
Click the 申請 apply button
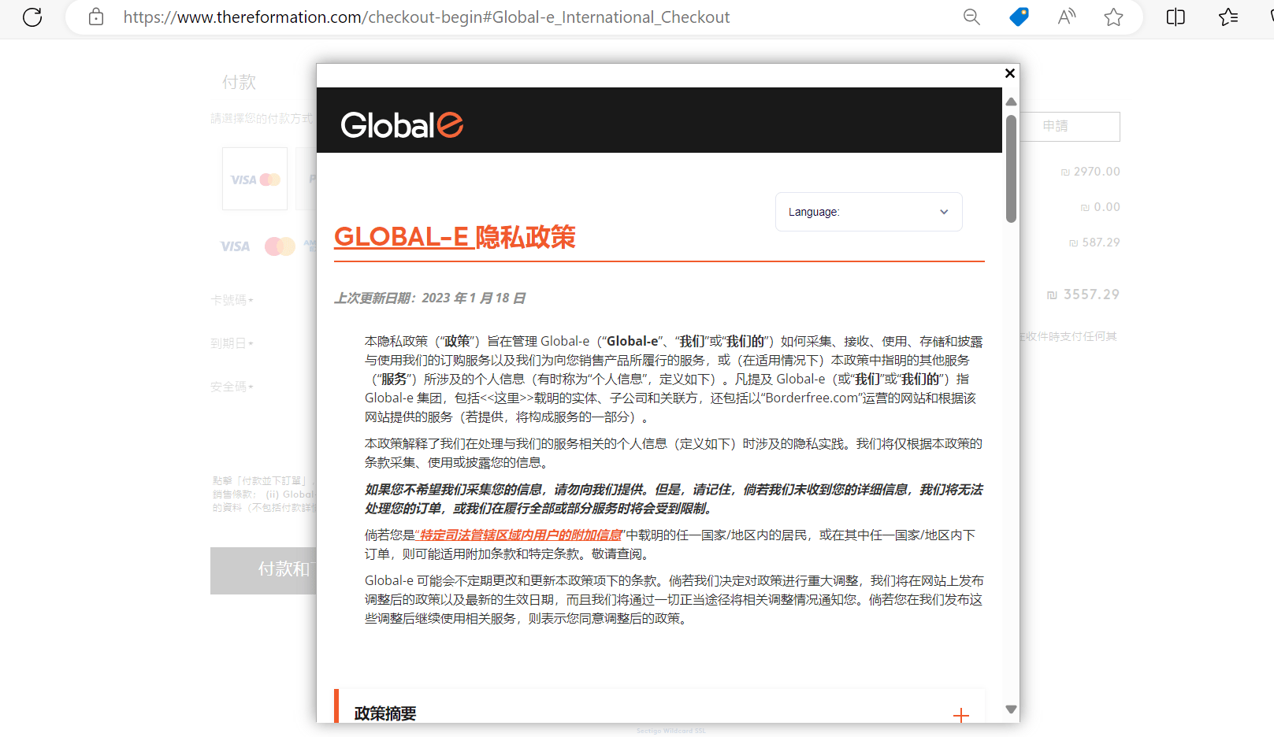click(x=1070, y=126)
